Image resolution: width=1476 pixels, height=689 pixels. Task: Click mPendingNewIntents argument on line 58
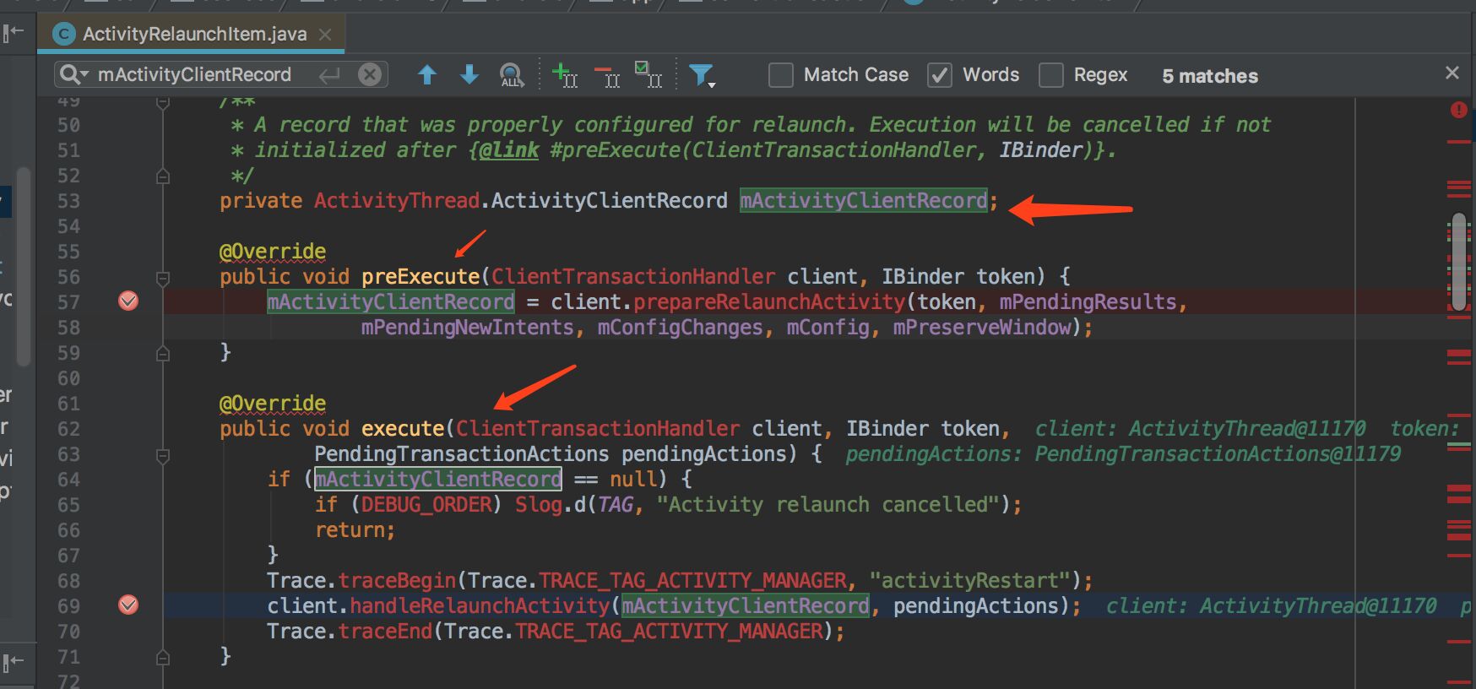468,327
